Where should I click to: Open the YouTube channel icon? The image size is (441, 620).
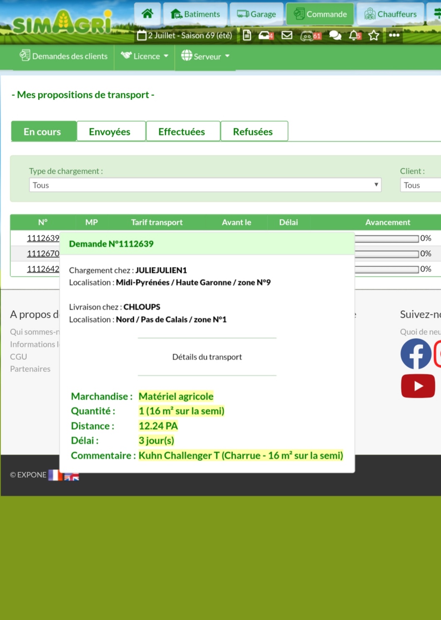coord(418,386)
